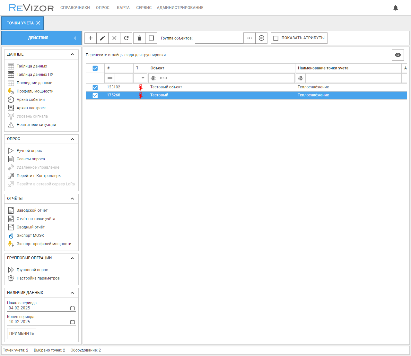Collapse the Опрос section
The width and height of the screenshot is (411, 356).
pyautogui.click(x=72, y=139)
